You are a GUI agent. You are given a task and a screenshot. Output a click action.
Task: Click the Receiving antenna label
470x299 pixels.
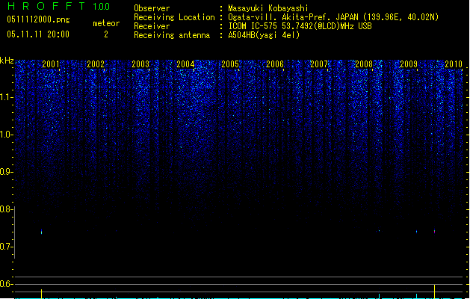click(x=172, y=35)
